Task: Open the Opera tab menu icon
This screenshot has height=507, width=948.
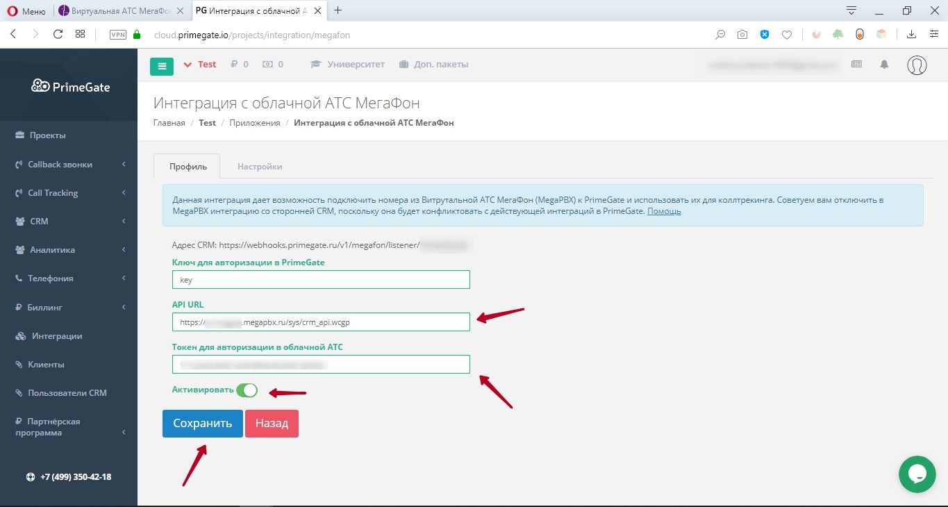Action: (851, 10)
